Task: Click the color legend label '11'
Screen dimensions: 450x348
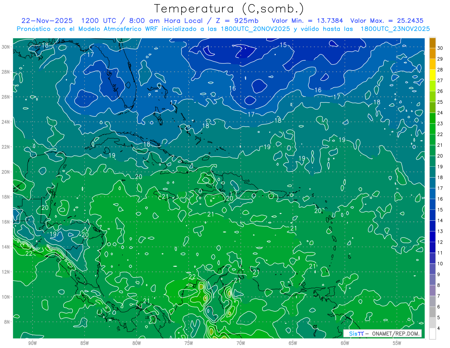Action: pos(440,253)
